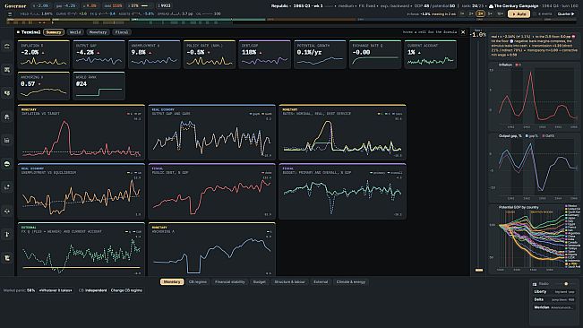The image size is (583, 328).
Task: Set game speed to 5x
Action: pyautogui.click(x=490, y=13)
